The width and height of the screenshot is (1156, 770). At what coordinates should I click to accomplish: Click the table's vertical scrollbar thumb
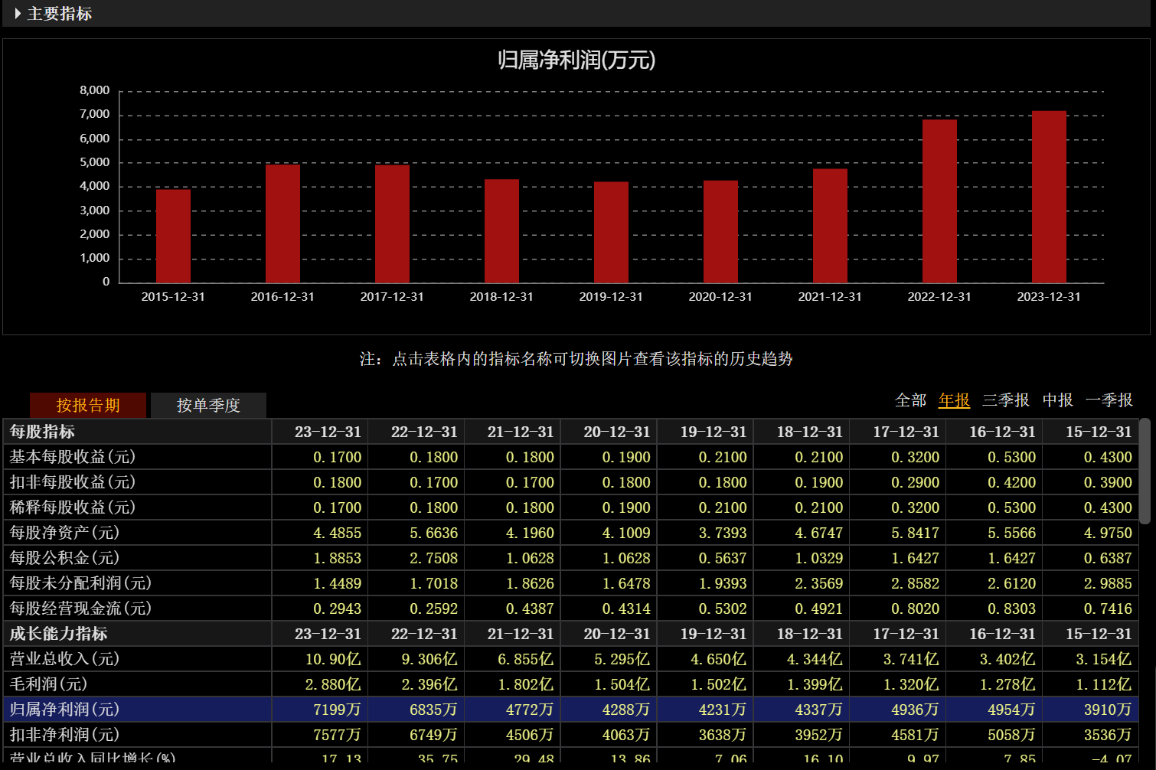click(1145, 471)
